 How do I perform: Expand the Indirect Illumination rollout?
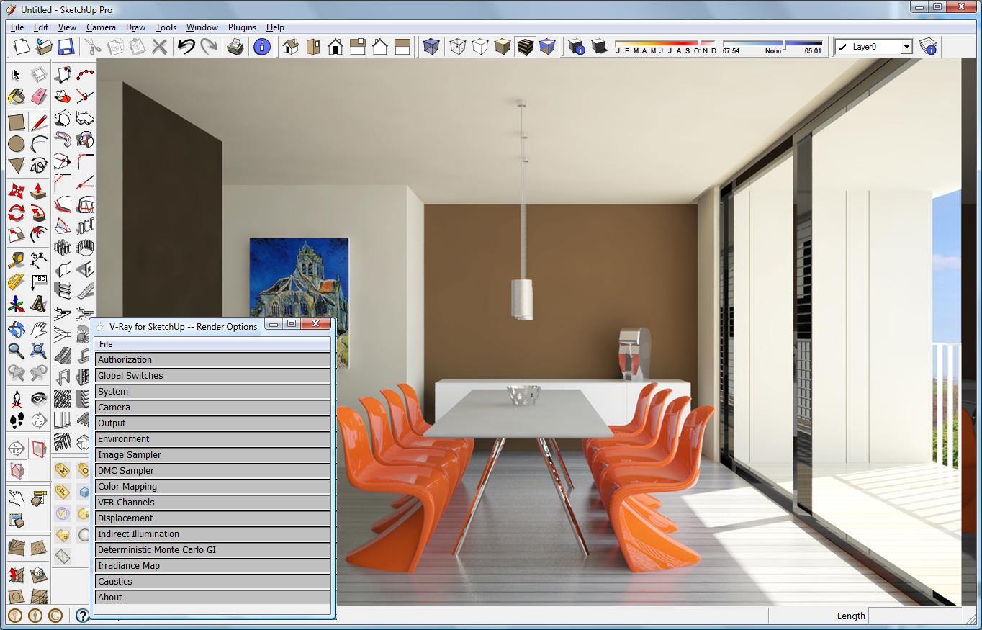click(x=212, y=534)
